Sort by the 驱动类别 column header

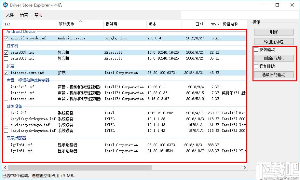(80, 24)
